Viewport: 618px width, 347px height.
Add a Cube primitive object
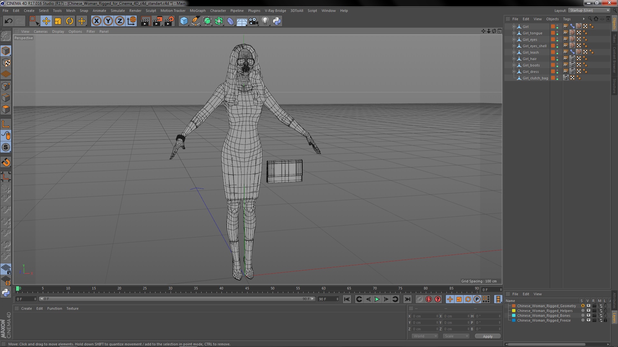coord(184,21)
